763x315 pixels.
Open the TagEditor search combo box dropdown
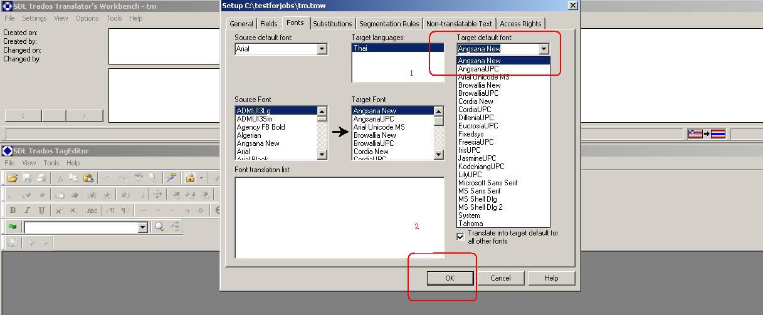point(143,227)
